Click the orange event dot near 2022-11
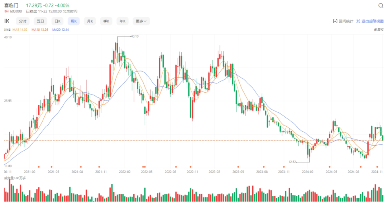The image size is (387, 204). click(191, 167)
